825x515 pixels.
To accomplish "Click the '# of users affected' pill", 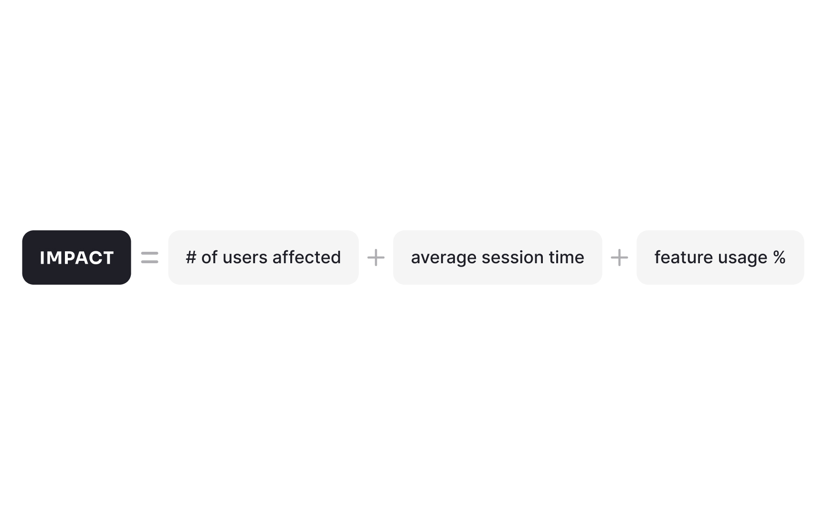I will click(x=264, y=257).
